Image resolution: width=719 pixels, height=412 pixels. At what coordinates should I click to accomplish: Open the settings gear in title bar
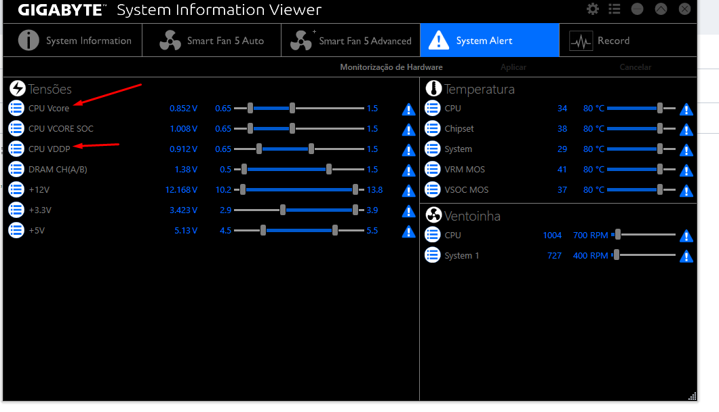coord(592,9)
